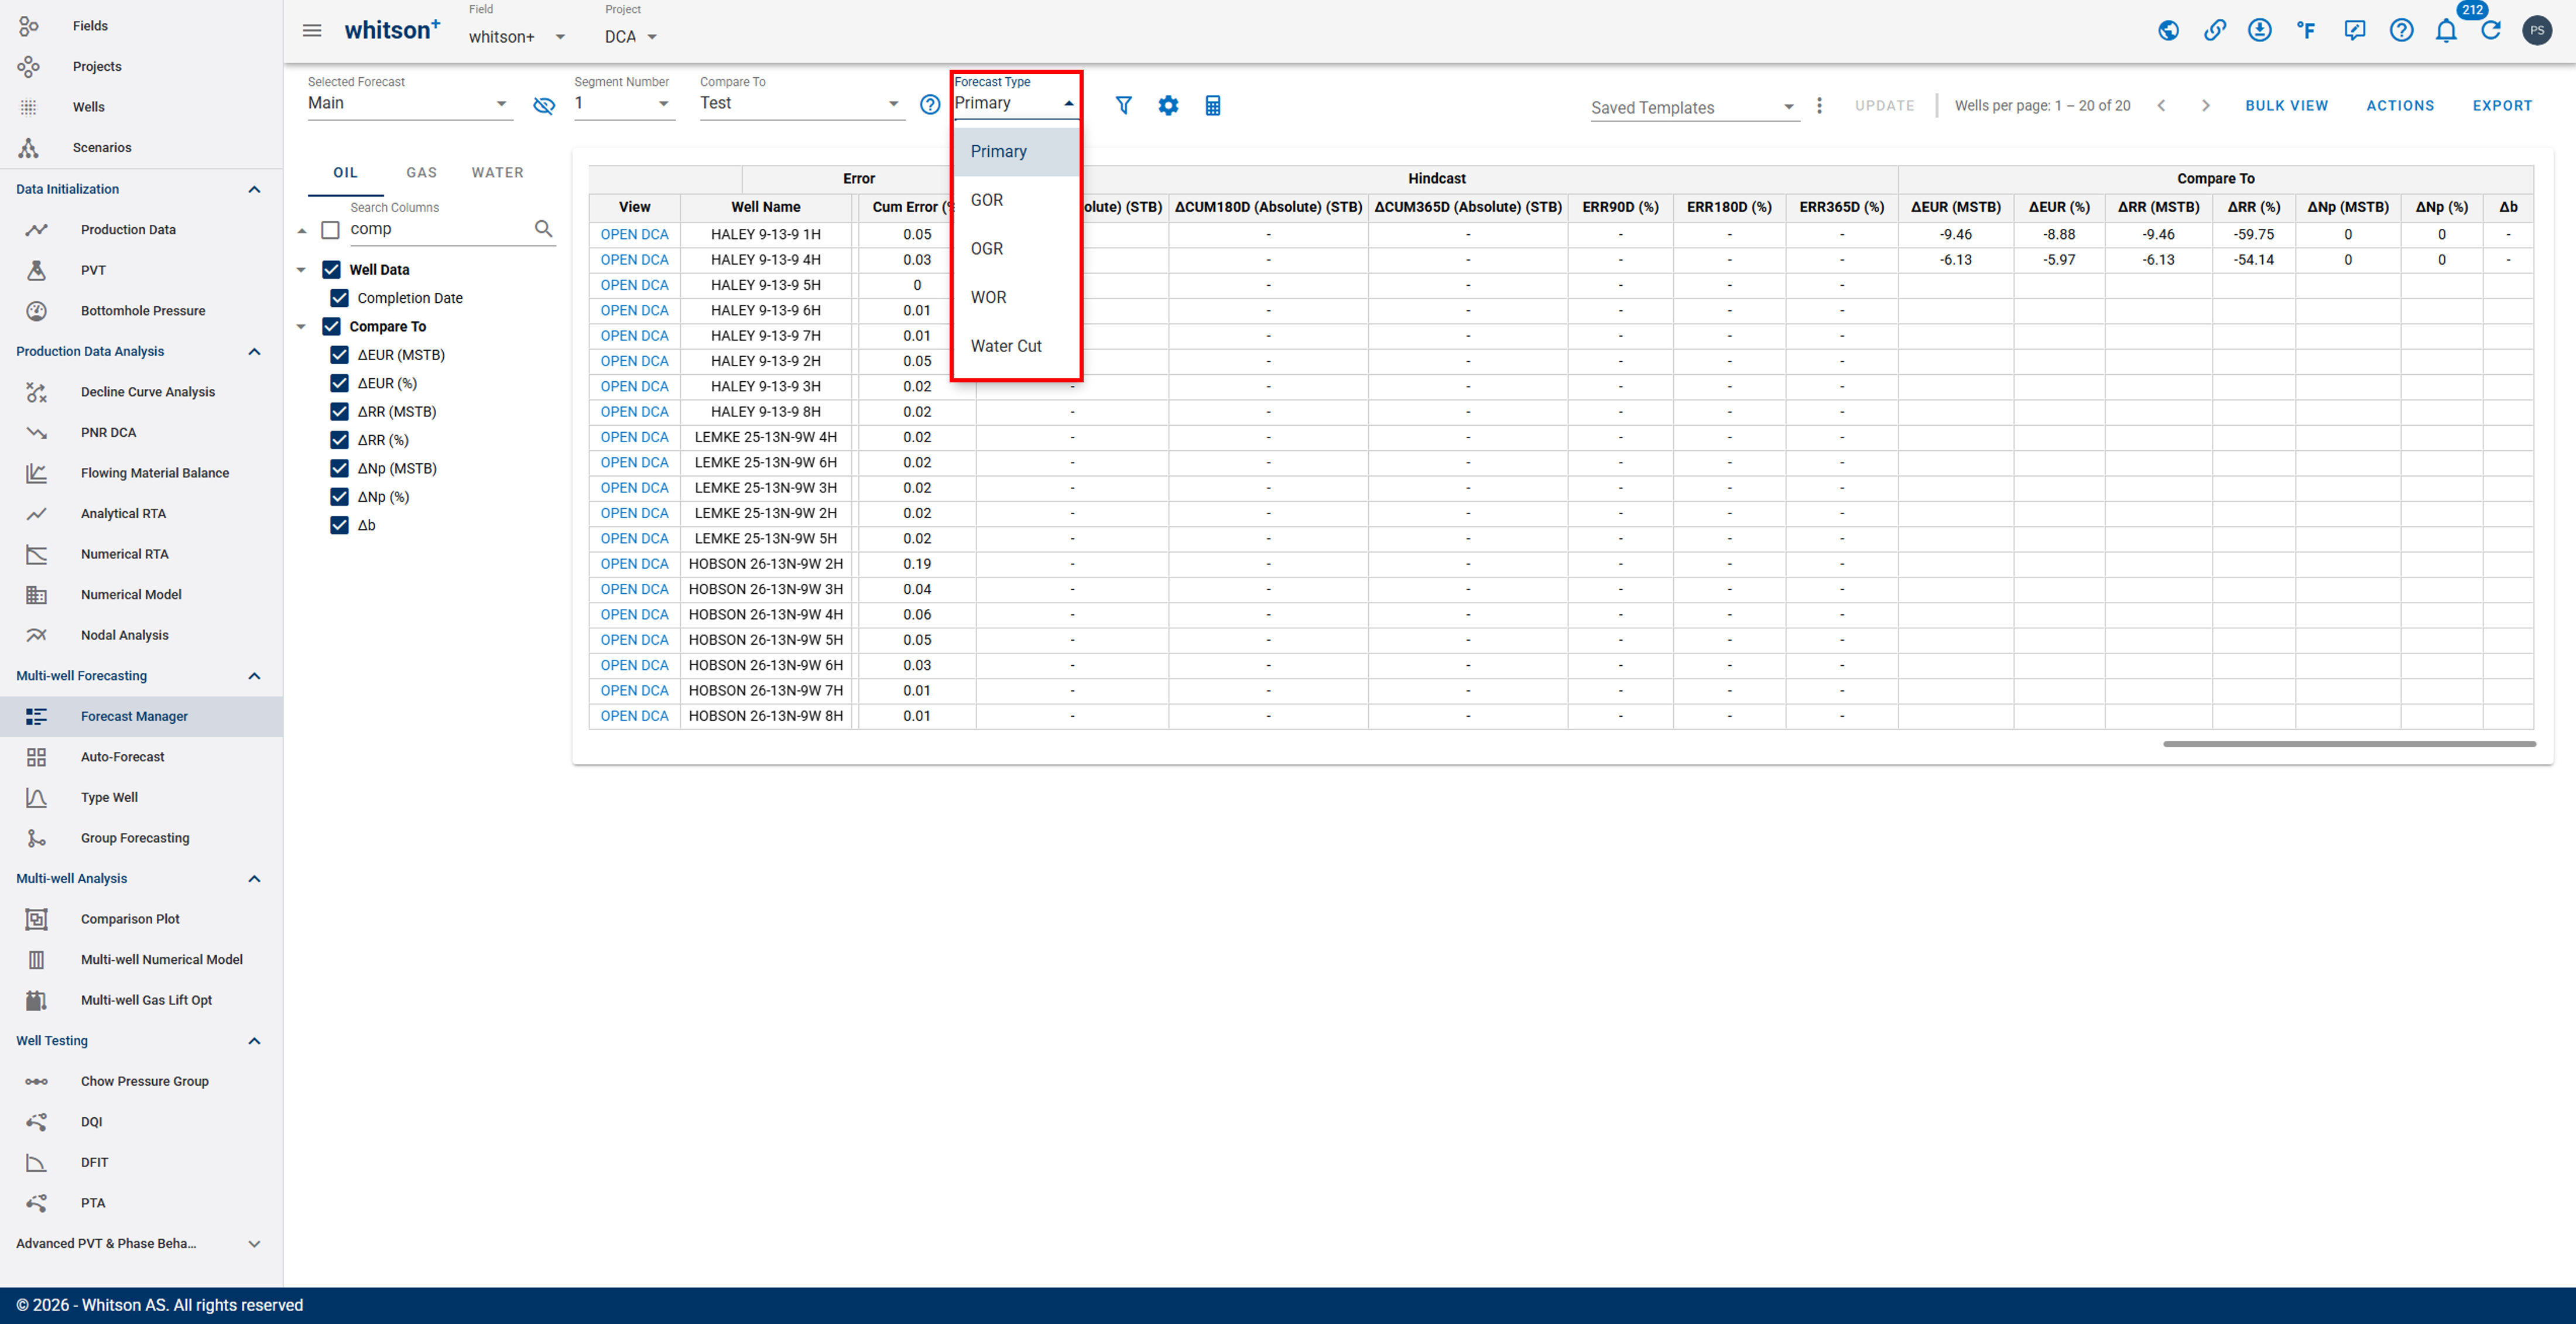Go to the next page of wells

(2206, 105)
